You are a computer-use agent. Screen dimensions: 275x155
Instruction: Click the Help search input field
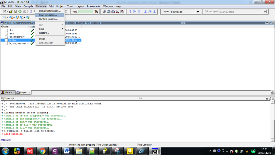[x=85, y=12]
